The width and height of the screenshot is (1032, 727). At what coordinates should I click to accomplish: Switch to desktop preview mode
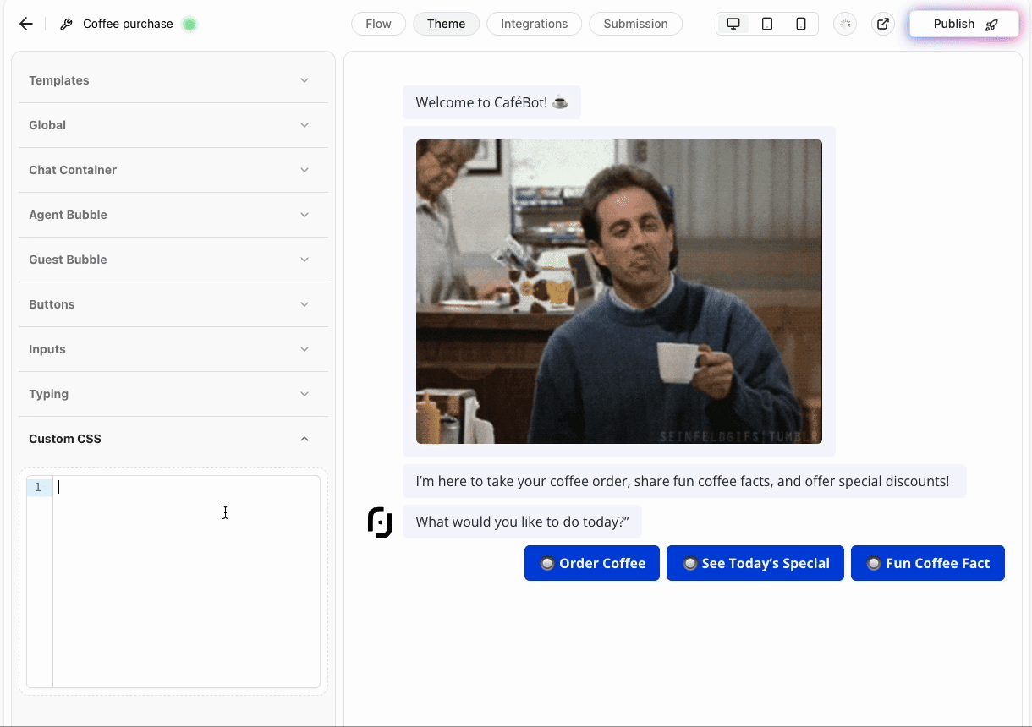(x=733, y=24)
